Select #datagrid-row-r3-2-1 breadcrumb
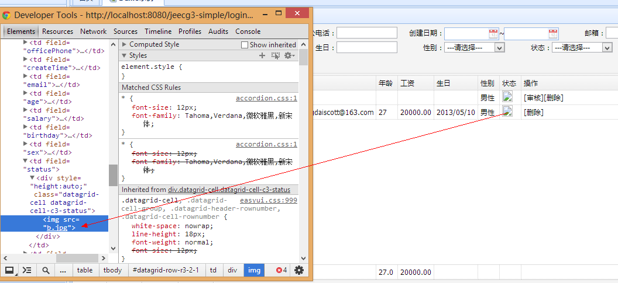 click(x=166, y=270)
